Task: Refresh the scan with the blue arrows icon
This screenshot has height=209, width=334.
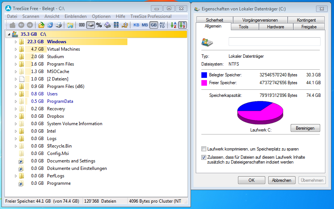Action: 50,25
